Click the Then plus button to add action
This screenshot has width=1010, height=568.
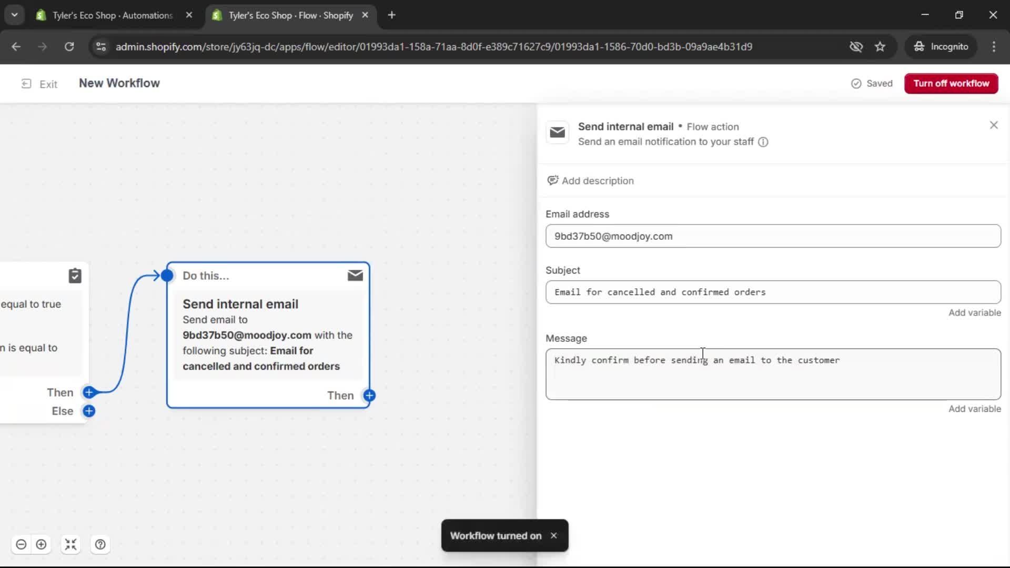click(89, 392)
